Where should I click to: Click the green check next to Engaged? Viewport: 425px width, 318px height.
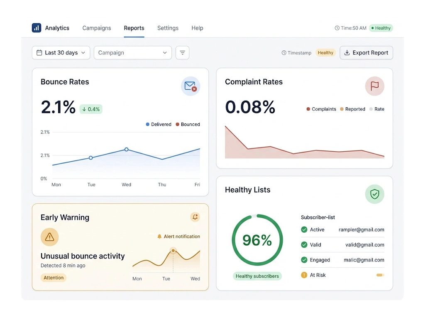point(304,260)
